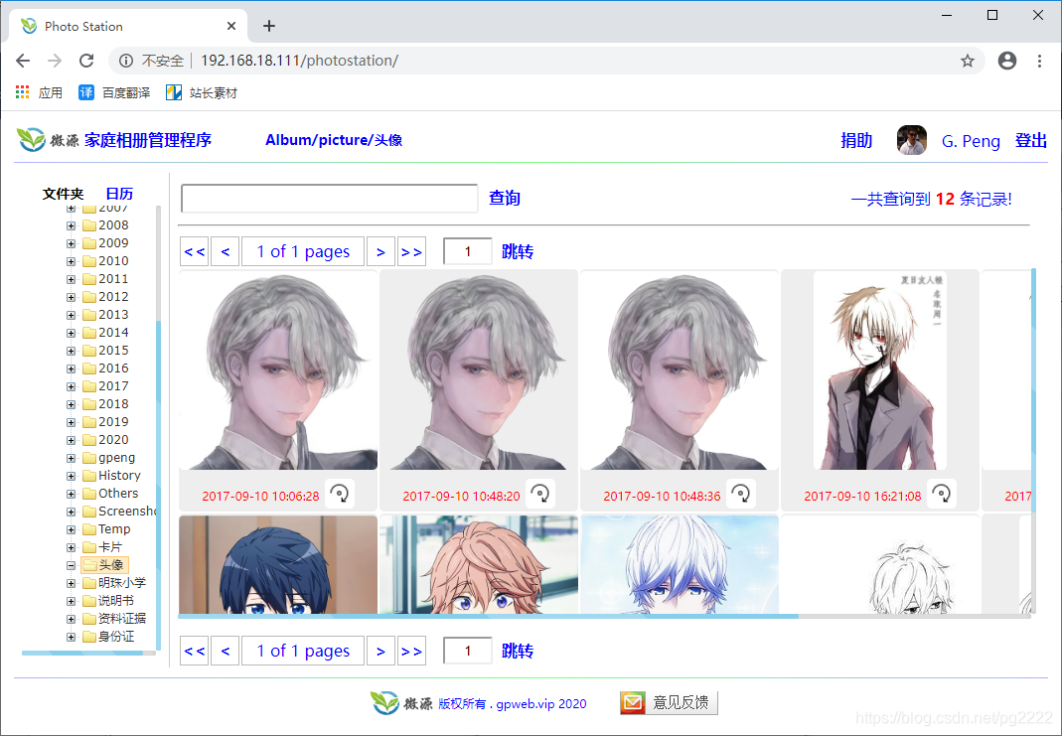Open the 站长素材 bookmark

point(202,92)
